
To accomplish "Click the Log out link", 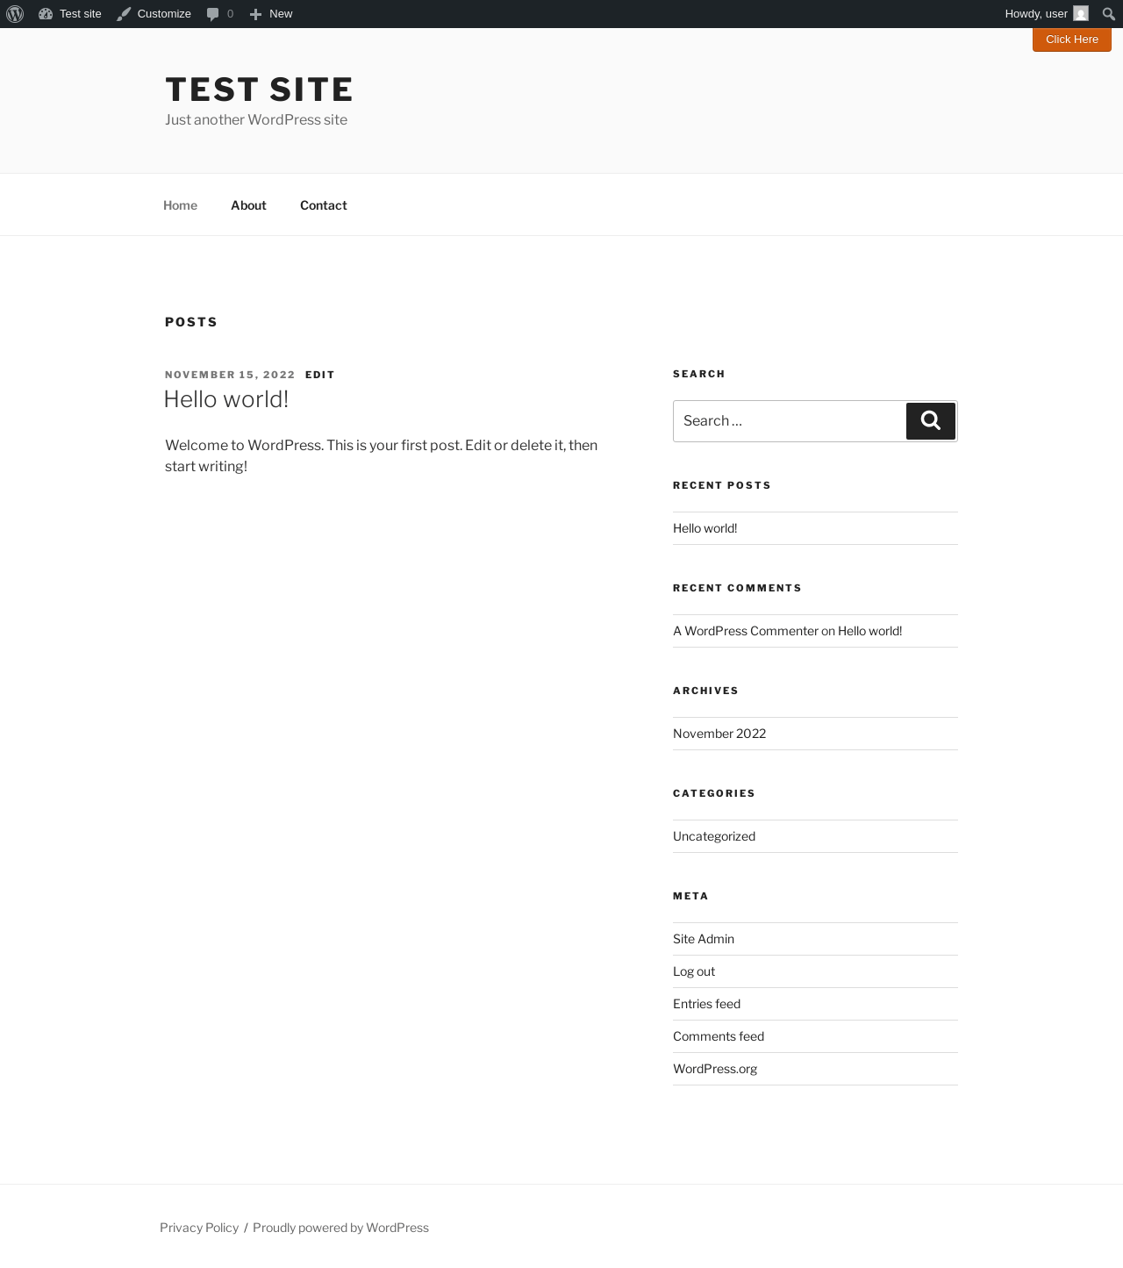I will click(x=694, y=971).
